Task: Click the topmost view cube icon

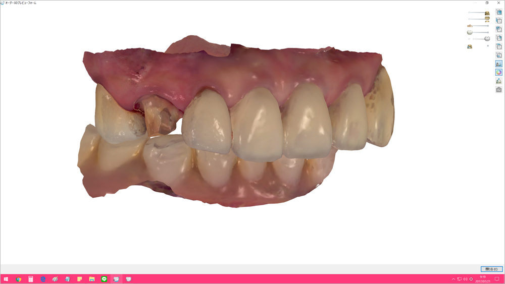Action: point(499,12)
